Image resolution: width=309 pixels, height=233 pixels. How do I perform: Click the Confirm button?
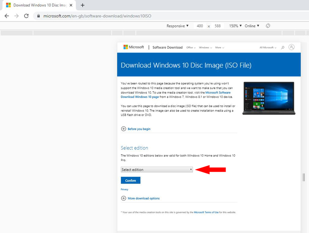point(131,180)
